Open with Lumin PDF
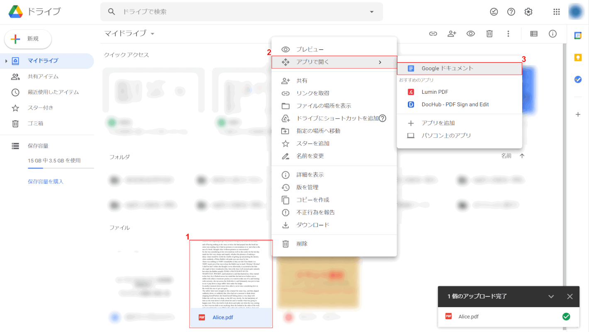 pos(460,92)
